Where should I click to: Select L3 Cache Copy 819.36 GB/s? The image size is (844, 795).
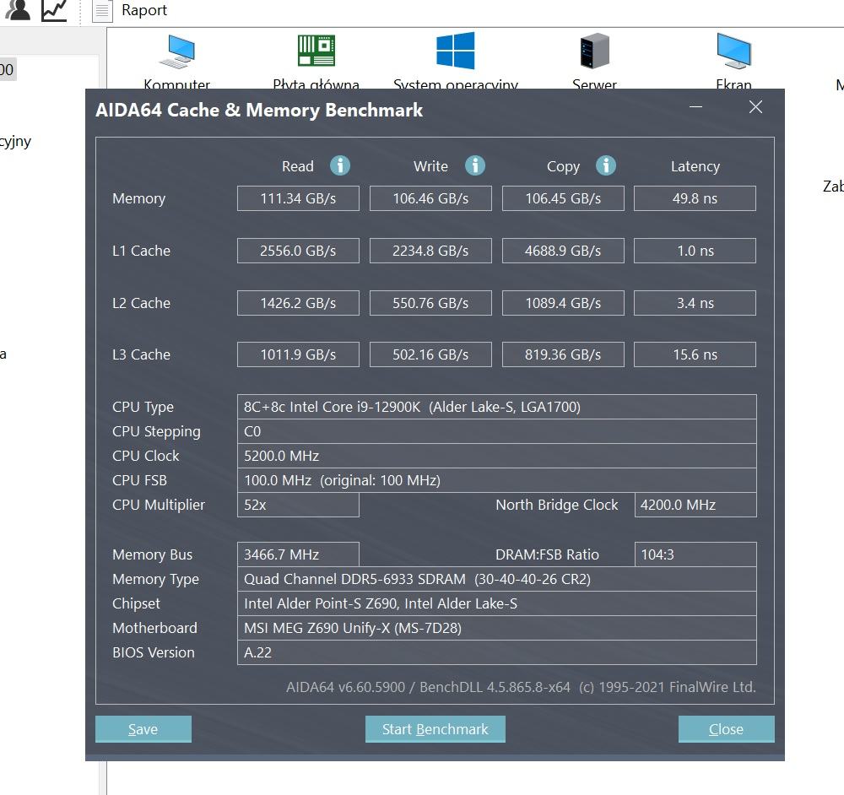tap(563, 354)
